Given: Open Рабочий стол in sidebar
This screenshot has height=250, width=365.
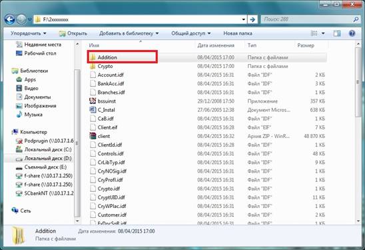Looking at the screenshot, I should [36, 53].
